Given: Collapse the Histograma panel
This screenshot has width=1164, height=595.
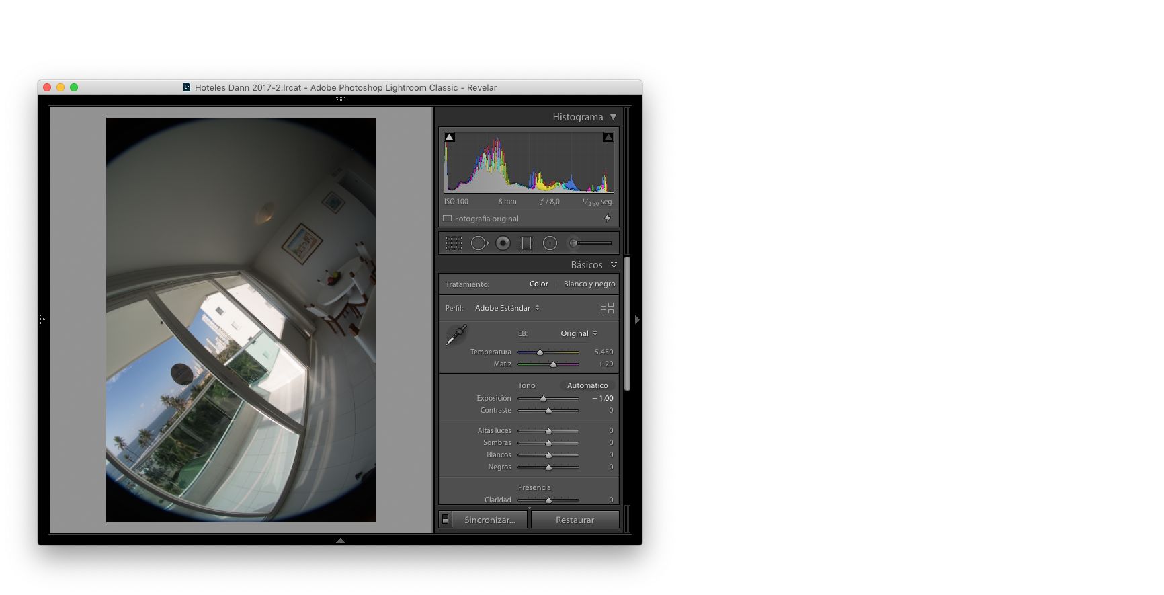Looking at the screenshot, I should tap(613, 117).
